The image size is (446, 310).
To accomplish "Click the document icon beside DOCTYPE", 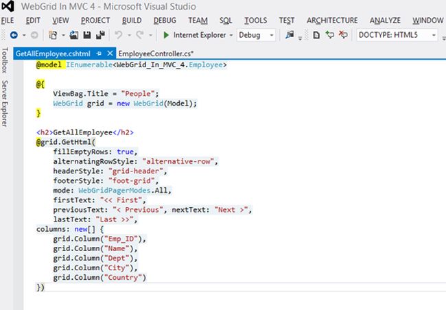I will point(316,35).
